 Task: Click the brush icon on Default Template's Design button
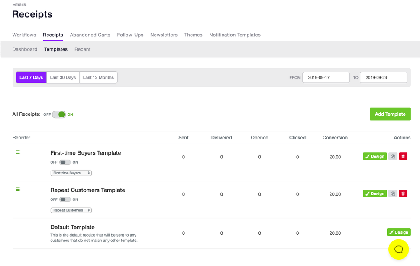point(392,232)
